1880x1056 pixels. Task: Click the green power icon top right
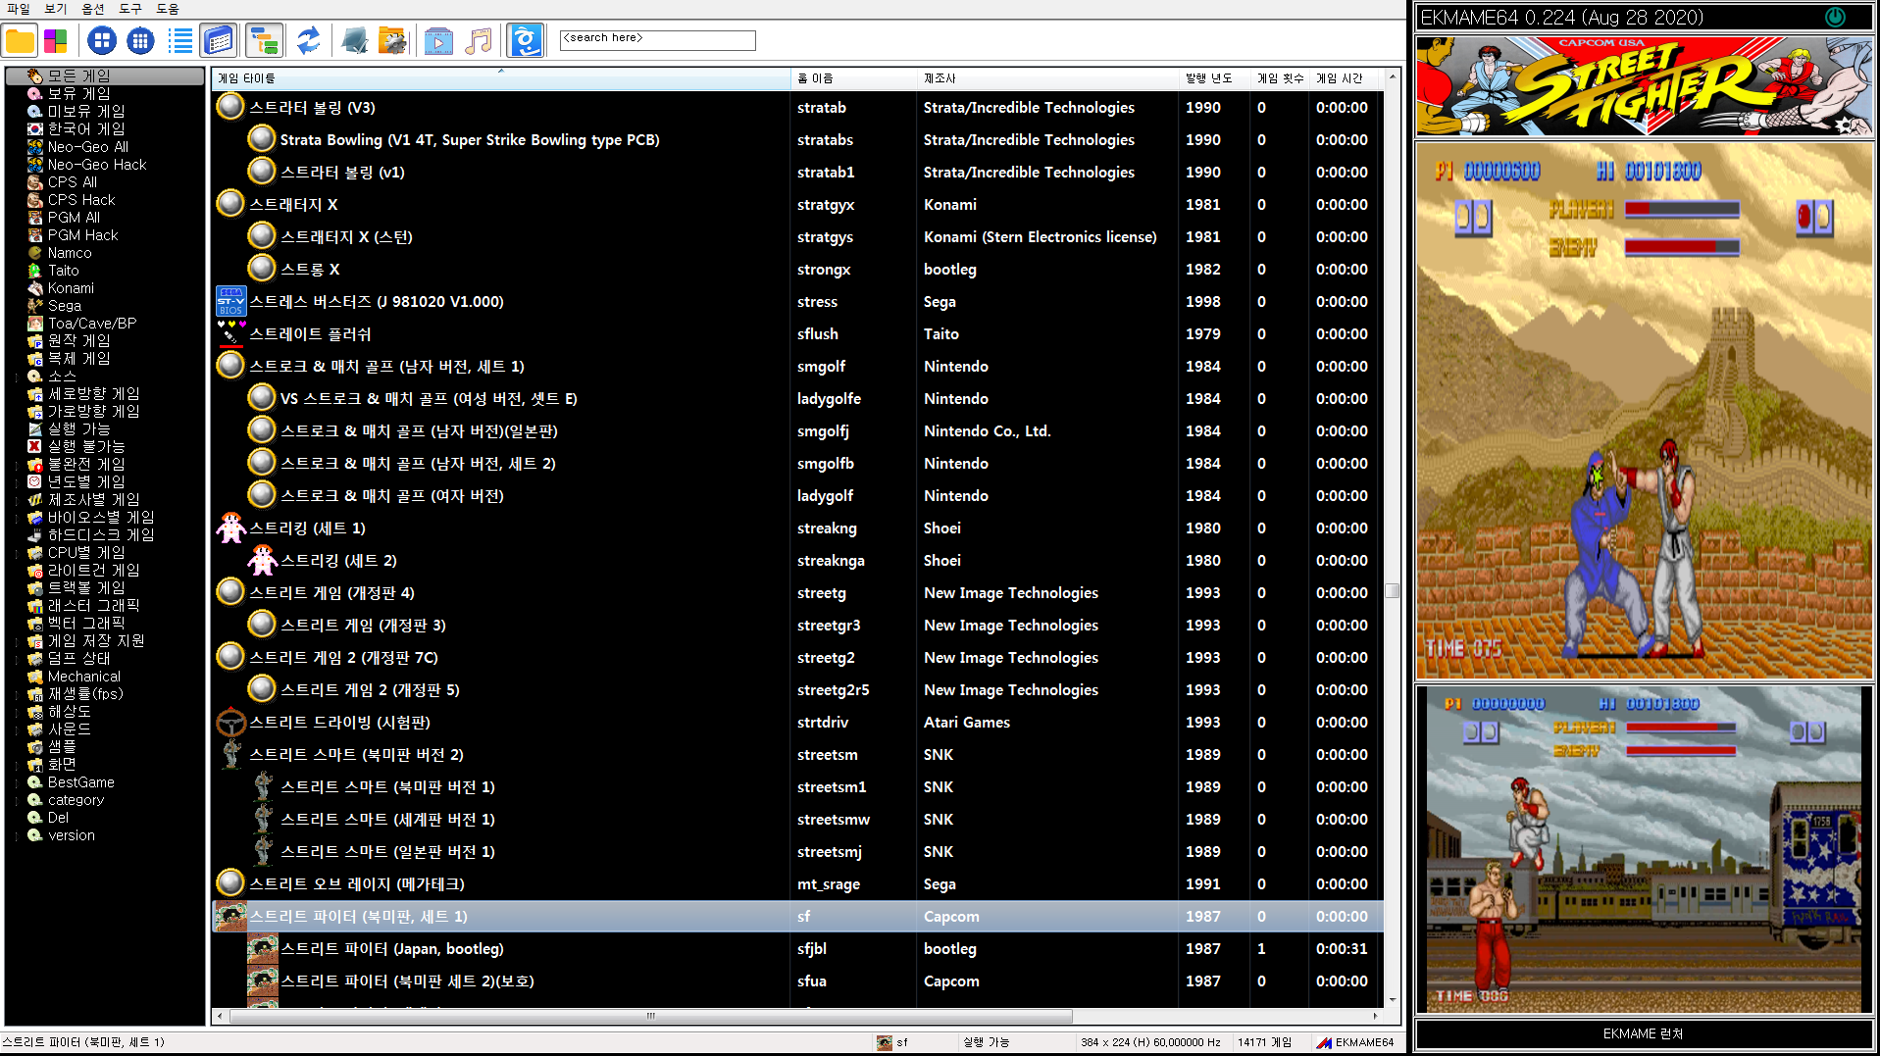pyautogui.click(x=1834, y=17)
